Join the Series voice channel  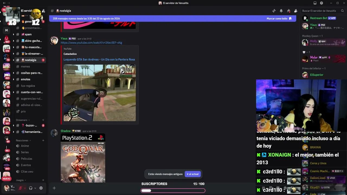point(30,152)
